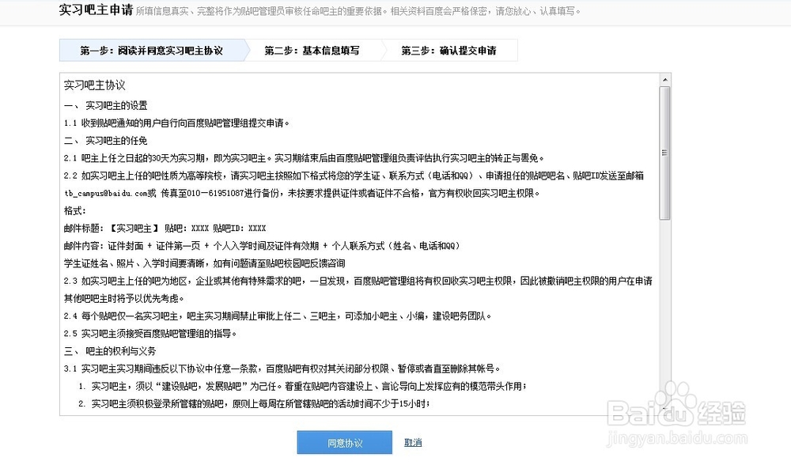
Task: Click list item 1 about 建设贴吧，发展贴吧
Action: (x=303, y=387)
